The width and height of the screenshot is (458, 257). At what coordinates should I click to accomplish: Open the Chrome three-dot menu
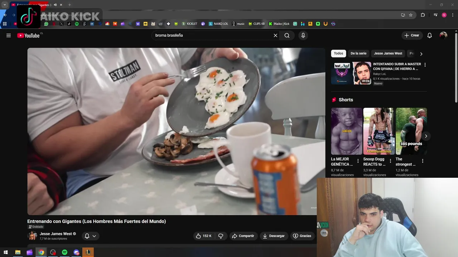click(452, 15)
